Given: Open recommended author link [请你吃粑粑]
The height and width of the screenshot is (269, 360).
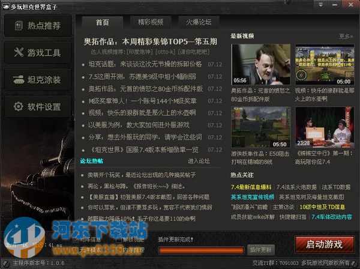Looking at the screenshot, I should click(194, 52).
